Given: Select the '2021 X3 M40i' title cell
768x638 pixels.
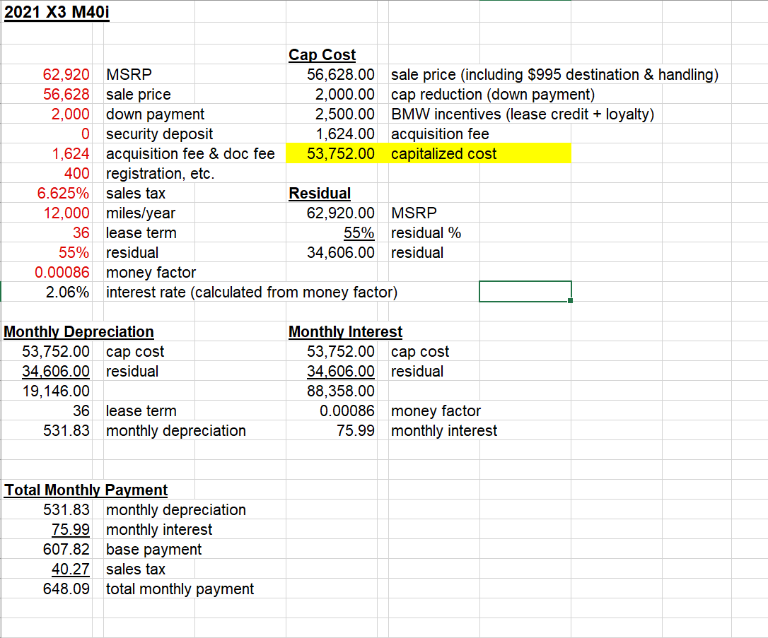Looking at the screenshot, I should pyautogui.click(x=57, y=12).
